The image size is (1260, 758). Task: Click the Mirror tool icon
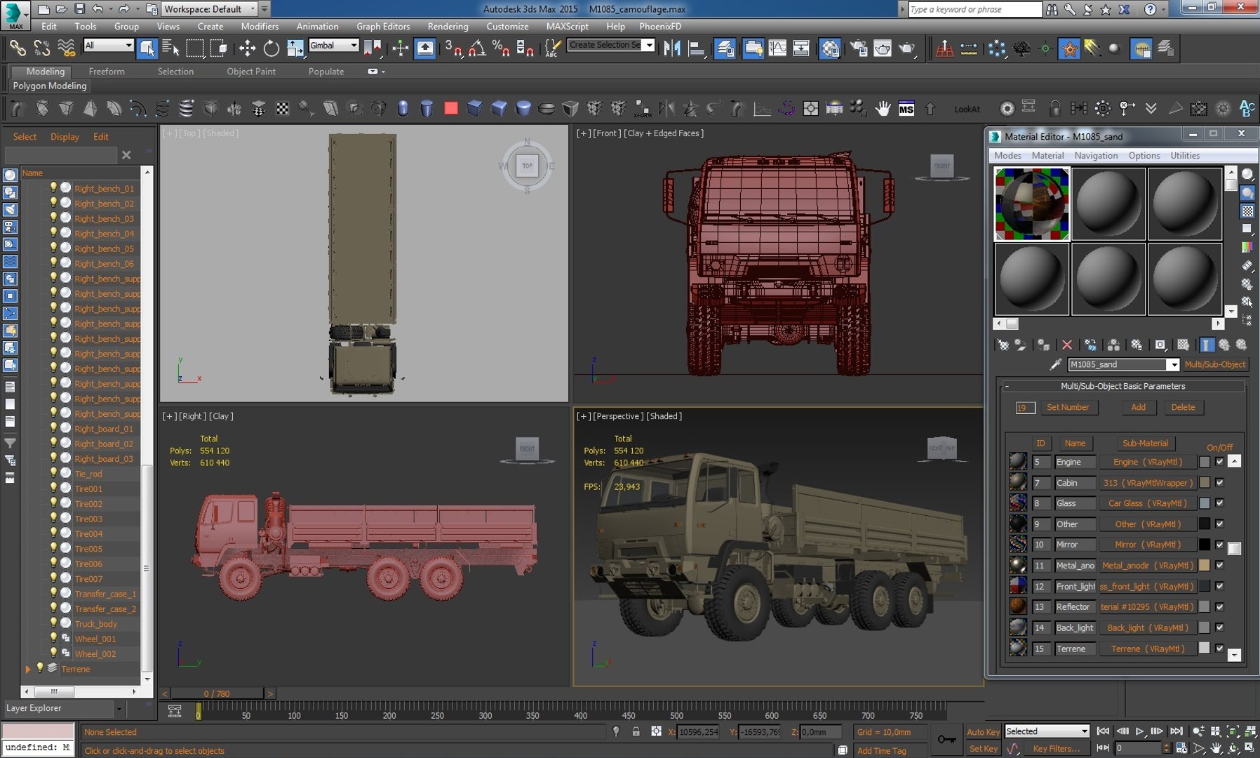672,48
